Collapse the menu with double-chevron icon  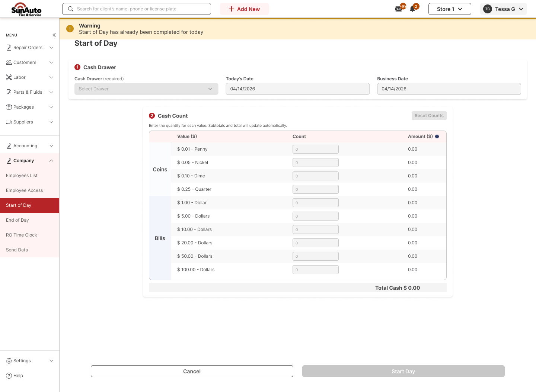point(54,35)
